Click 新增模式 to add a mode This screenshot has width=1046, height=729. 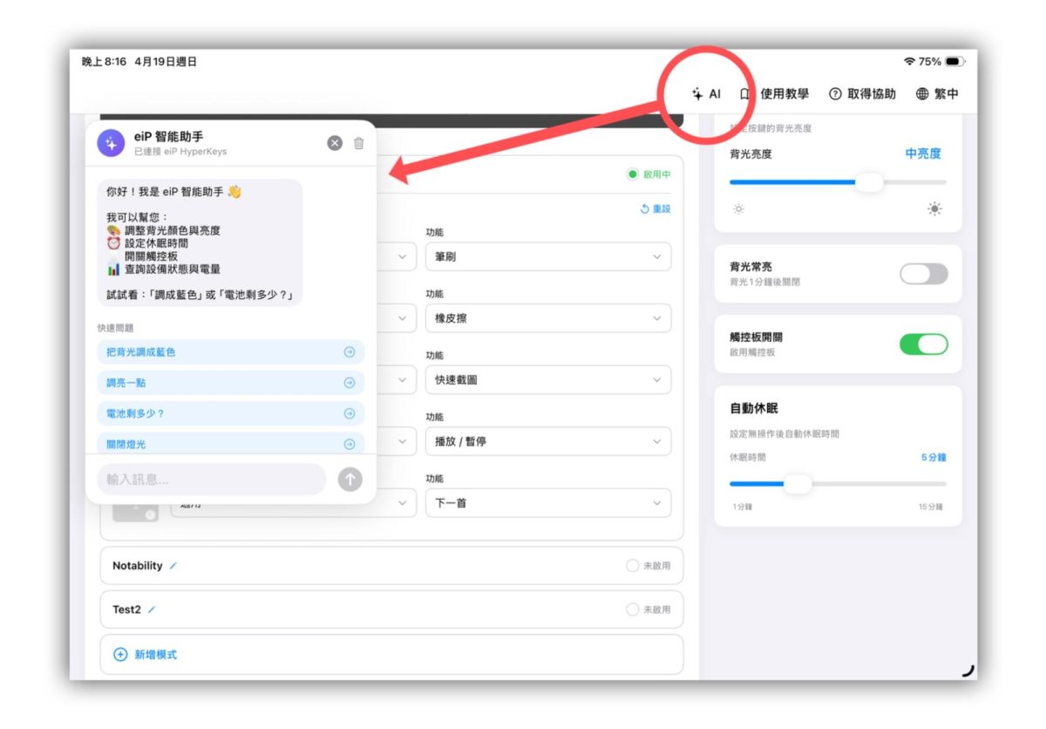tap(391, 654)
